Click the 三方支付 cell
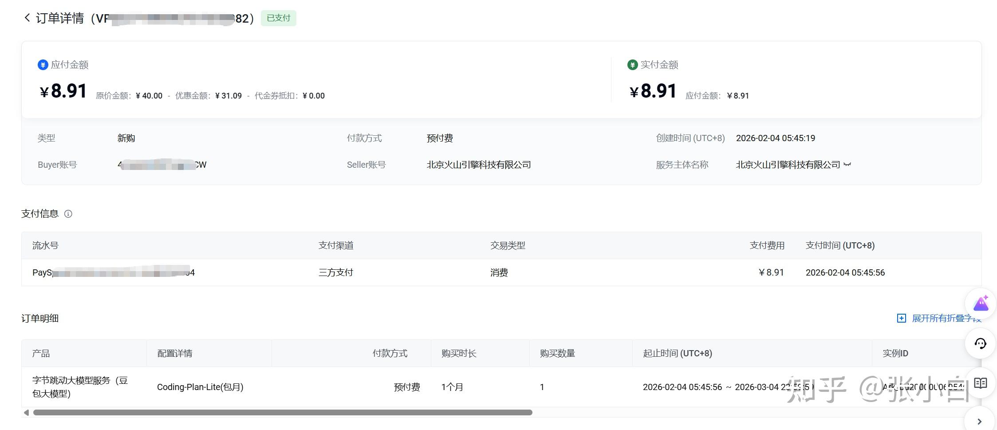Screen dimensions: 997x430 coord(336,272)
